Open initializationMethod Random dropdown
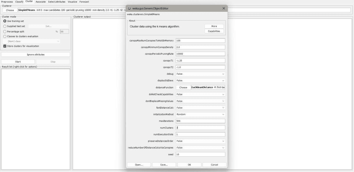 [200, 114]
